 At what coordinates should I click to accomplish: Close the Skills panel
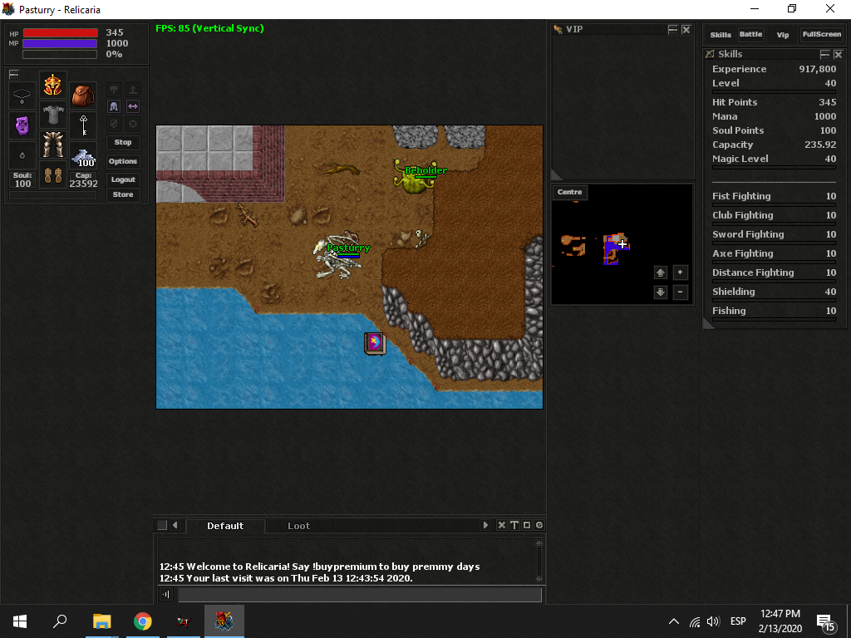(x=838, y=54)
